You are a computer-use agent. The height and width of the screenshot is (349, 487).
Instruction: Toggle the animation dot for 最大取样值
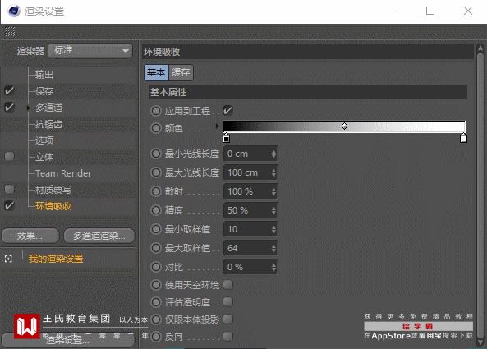point(156,248)
